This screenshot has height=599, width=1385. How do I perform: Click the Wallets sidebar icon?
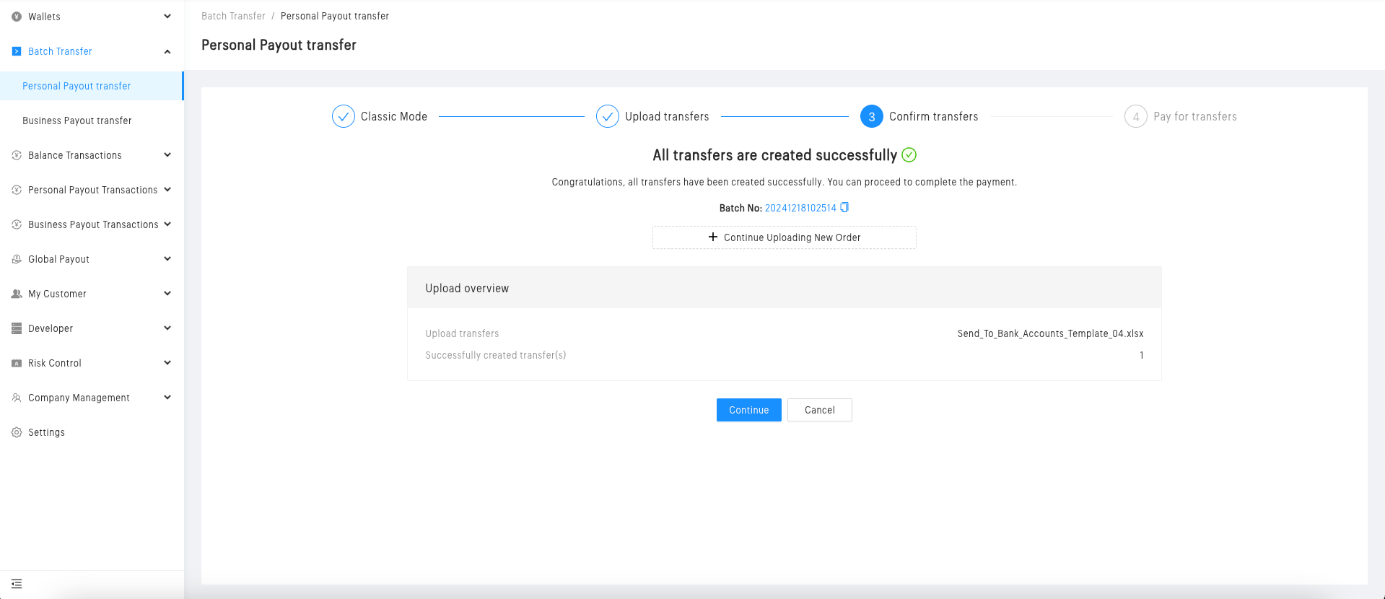coord(17,17)
